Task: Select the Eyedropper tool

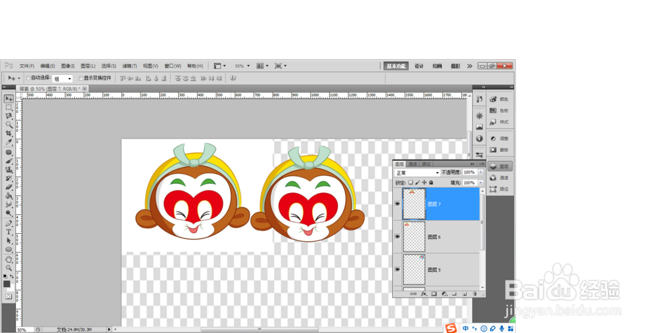Action: click(x=9, y=142)
